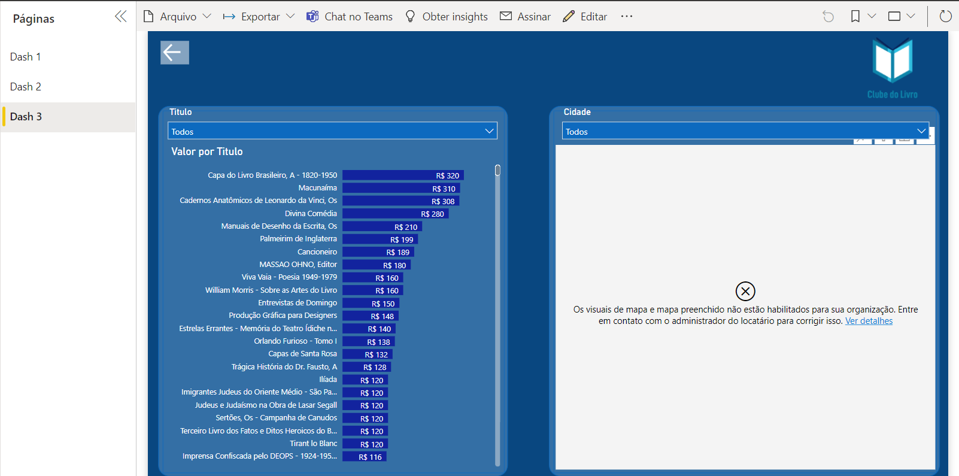
Task: Click the Cidade slicer header
Action: (577, 112)
